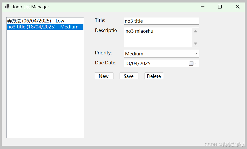Viewport: 247px width, 149px height.
Task: Click the Todo List Manager app icon
Action: [7, 6]
